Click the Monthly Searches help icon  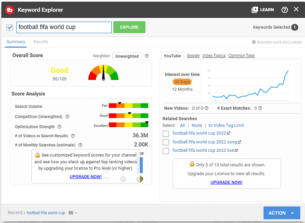(x=80, y=145)
